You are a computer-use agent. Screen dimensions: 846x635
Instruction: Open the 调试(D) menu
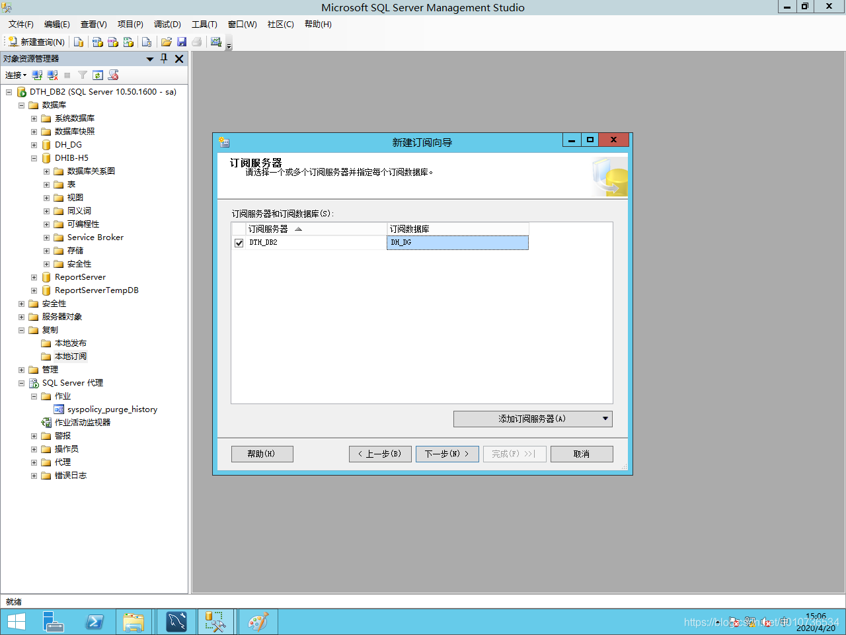click(x=167, y=24)
